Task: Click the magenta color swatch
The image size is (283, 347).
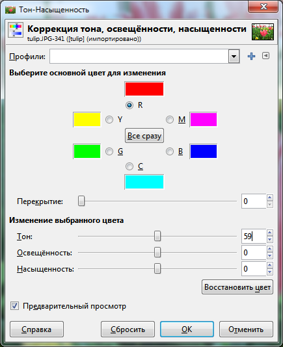Action: pos(204,120)
